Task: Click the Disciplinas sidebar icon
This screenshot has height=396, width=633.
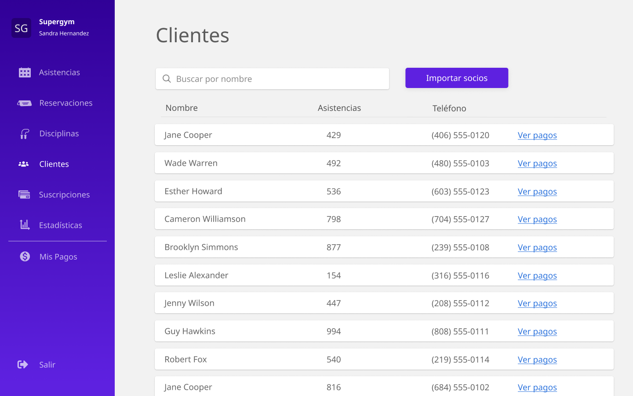Action: 25,133
